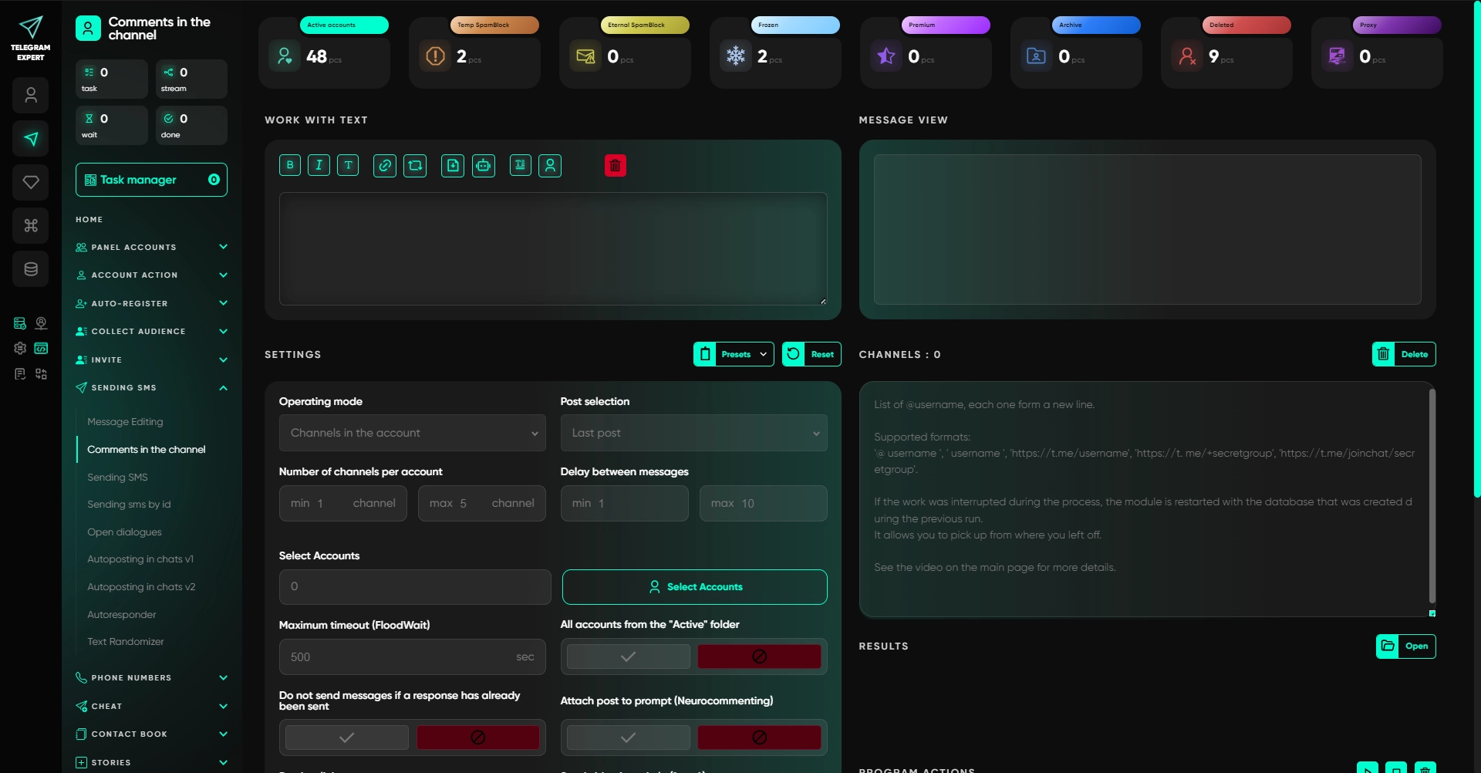Click the robot icon in text toolbar
Image resolution: width=1481 pixels, height=773 pixels.
click(484, 165)
